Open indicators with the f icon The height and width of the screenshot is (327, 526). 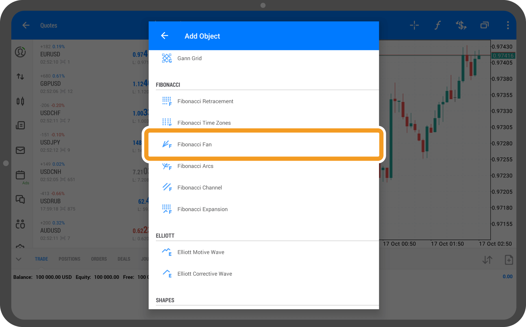[437, 25]
